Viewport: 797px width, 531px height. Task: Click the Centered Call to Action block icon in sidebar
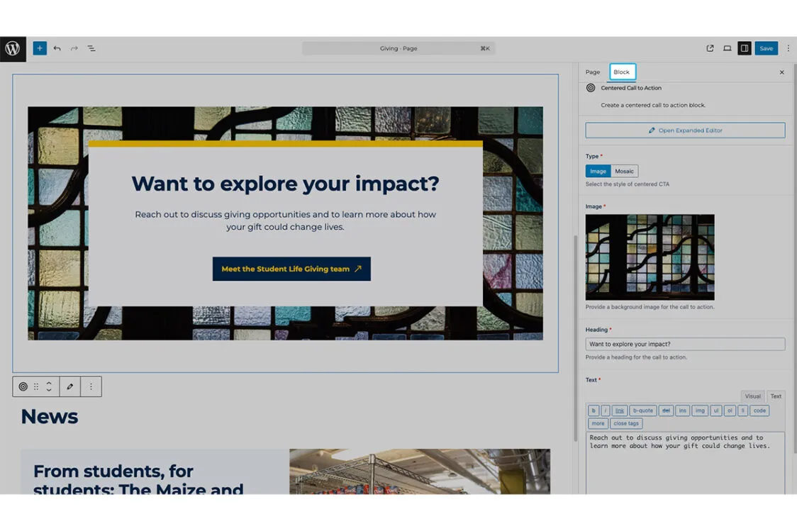[591, 87]
